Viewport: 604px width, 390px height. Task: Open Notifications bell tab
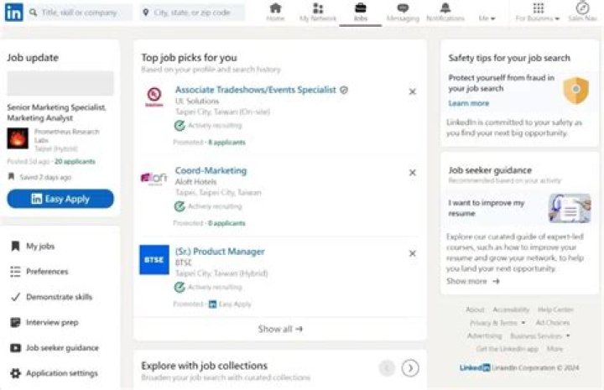coord(445,13)
